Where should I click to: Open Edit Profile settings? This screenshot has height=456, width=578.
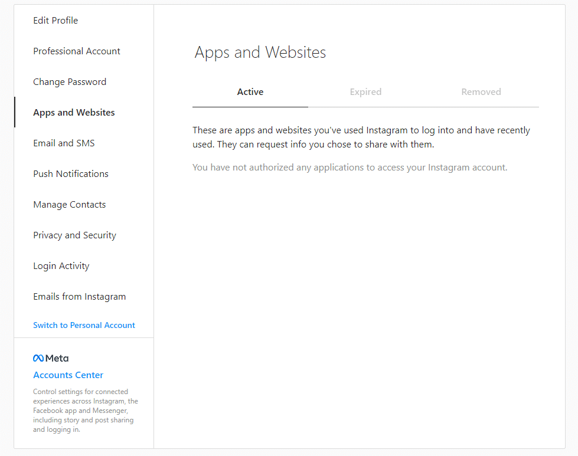[55, 20]
